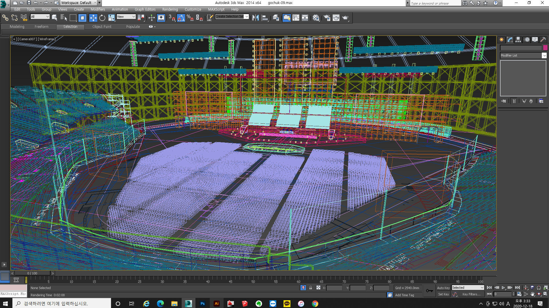Open Schematic View from toolbar
549x308 pixels.
coord(305,18)
